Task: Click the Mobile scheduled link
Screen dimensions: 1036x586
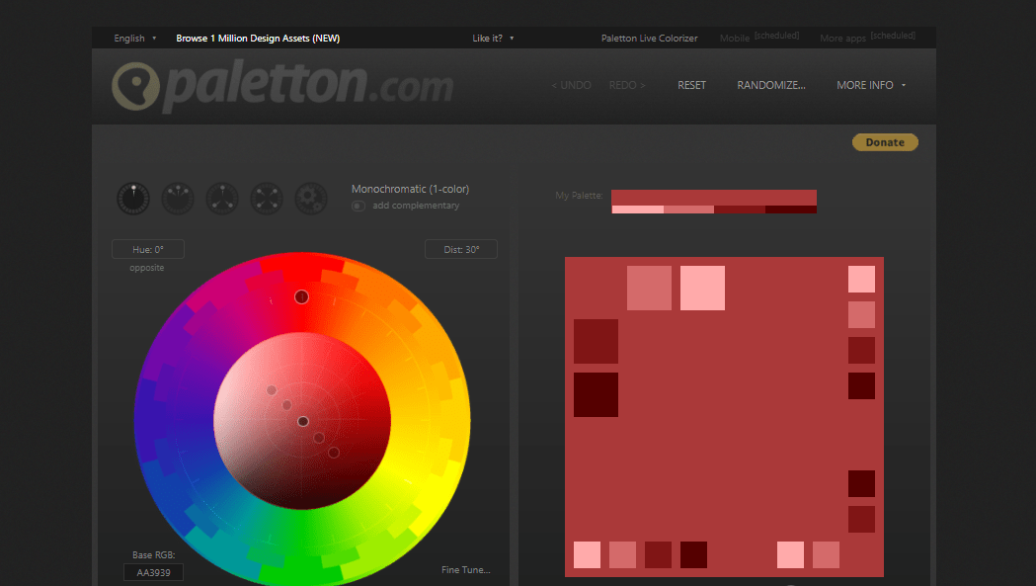Action: coord(759,37)
